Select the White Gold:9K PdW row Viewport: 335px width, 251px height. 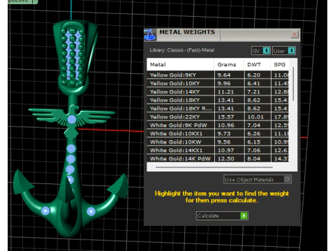pyautogui.click(x=218, y=125)
